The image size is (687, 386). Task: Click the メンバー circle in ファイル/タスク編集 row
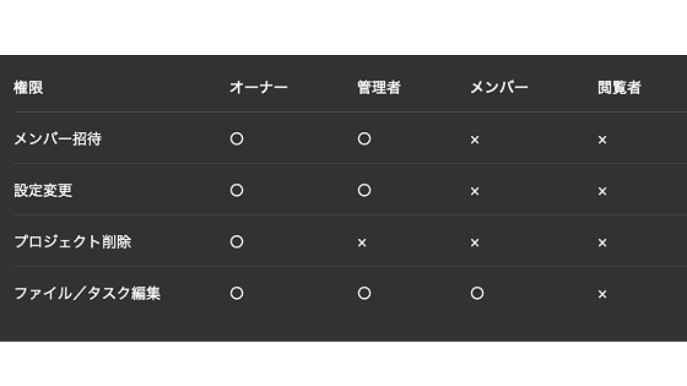477,294
